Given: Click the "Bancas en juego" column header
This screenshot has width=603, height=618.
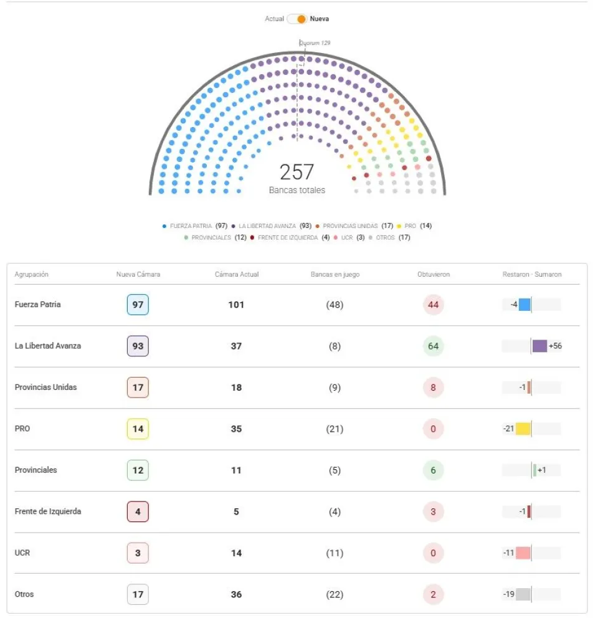Looking at the screenshot, I should click(x=335, y=275).
